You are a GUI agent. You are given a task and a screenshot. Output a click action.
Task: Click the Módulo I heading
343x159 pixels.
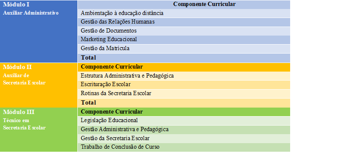[x=16, y=4]
